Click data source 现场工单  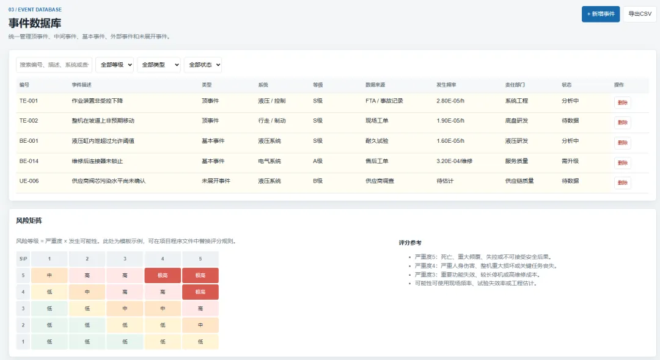[376, 121]
